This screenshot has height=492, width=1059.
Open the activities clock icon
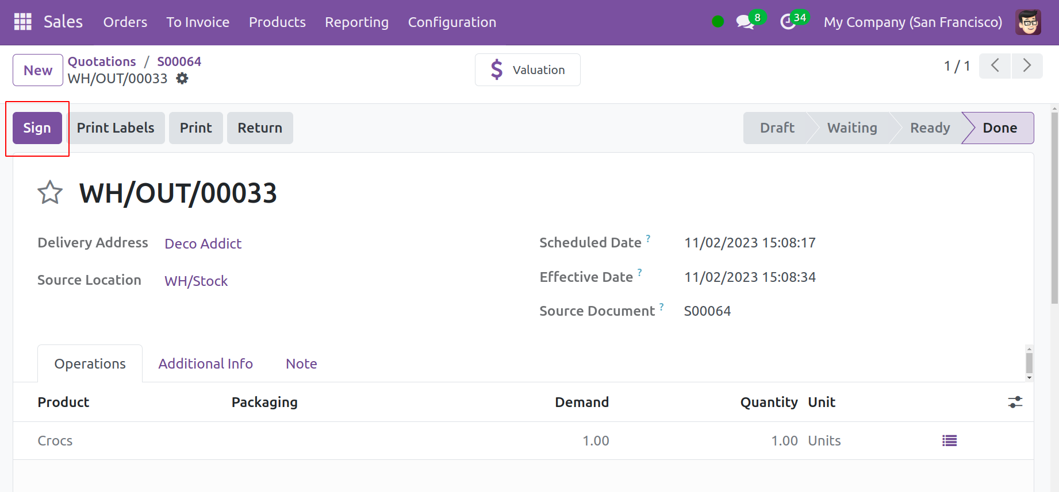pyautogui.click(x=788, y=22)
